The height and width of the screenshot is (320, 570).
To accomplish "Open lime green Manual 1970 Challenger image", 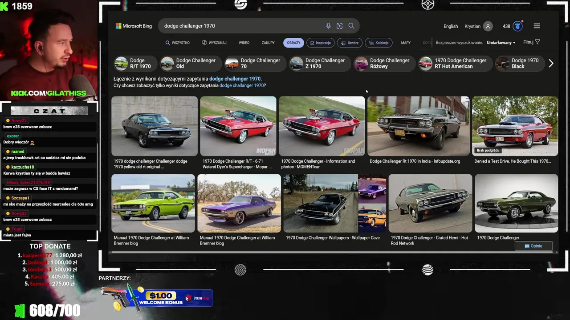I will (x=153, y=203).
